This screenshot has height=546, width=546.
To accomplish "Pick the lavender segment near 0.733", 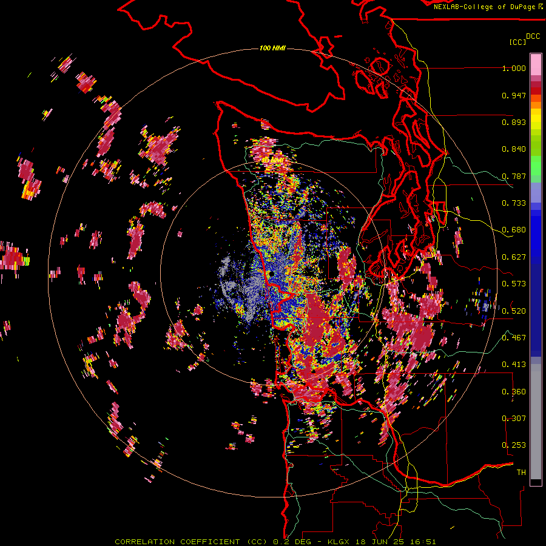I will click(536, 192).
